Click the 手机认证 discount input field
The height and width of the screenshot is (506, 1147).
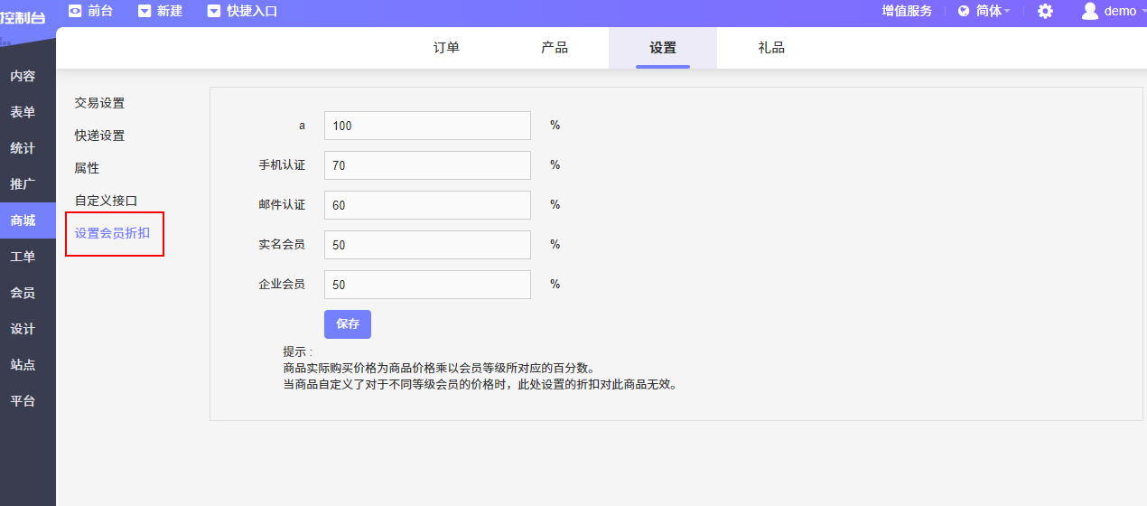pyautogui.click(x=427, y=165)
